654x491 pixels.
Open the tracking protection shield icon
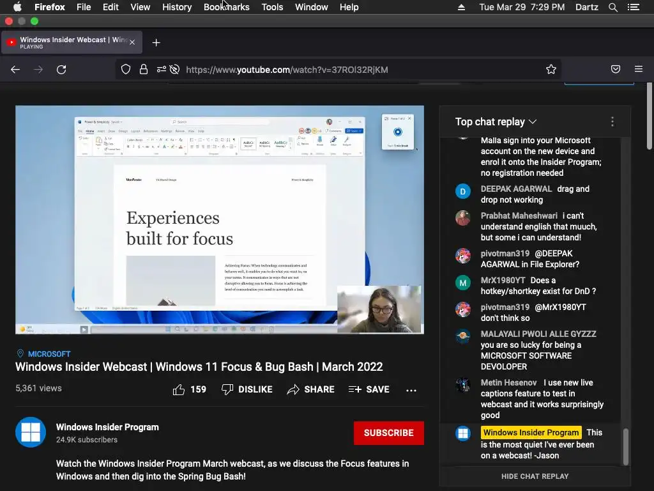[x=126, y=69]
